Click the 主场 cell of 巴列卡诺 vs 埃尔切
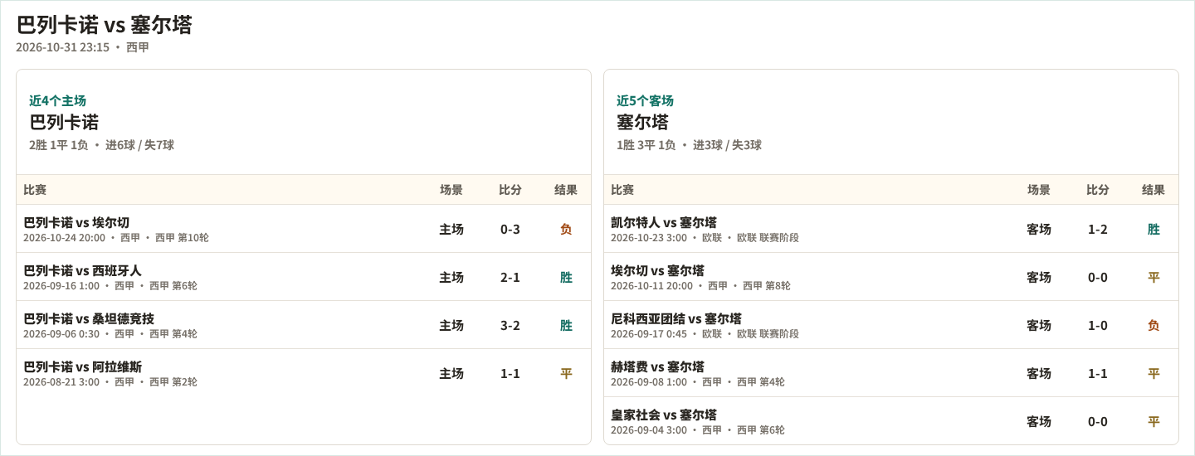This screenshot has height=456, width=1195. [x=451, y=229]
